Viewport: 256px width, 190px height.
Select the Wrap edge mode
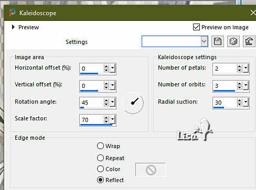click(x=100, y=146)
